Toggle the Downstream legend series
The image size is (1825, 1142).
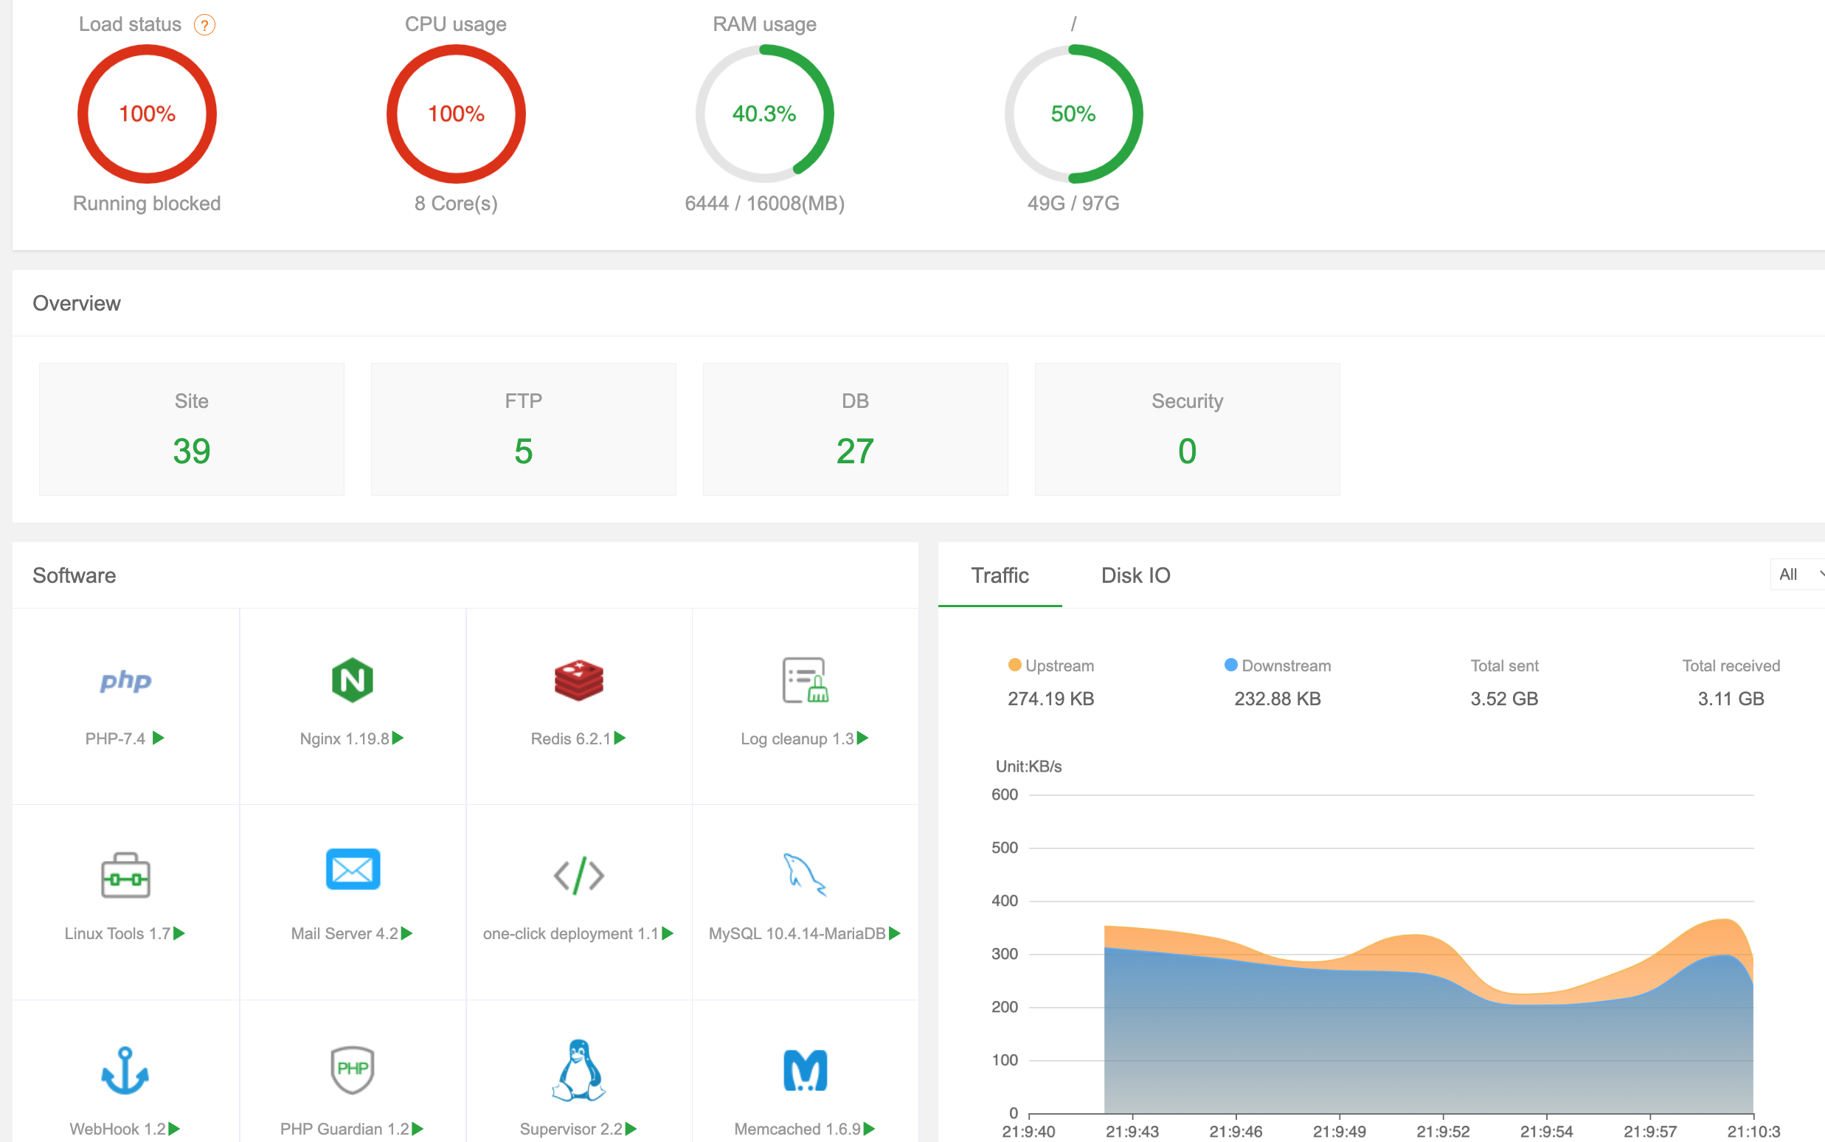click(1277, 665)
